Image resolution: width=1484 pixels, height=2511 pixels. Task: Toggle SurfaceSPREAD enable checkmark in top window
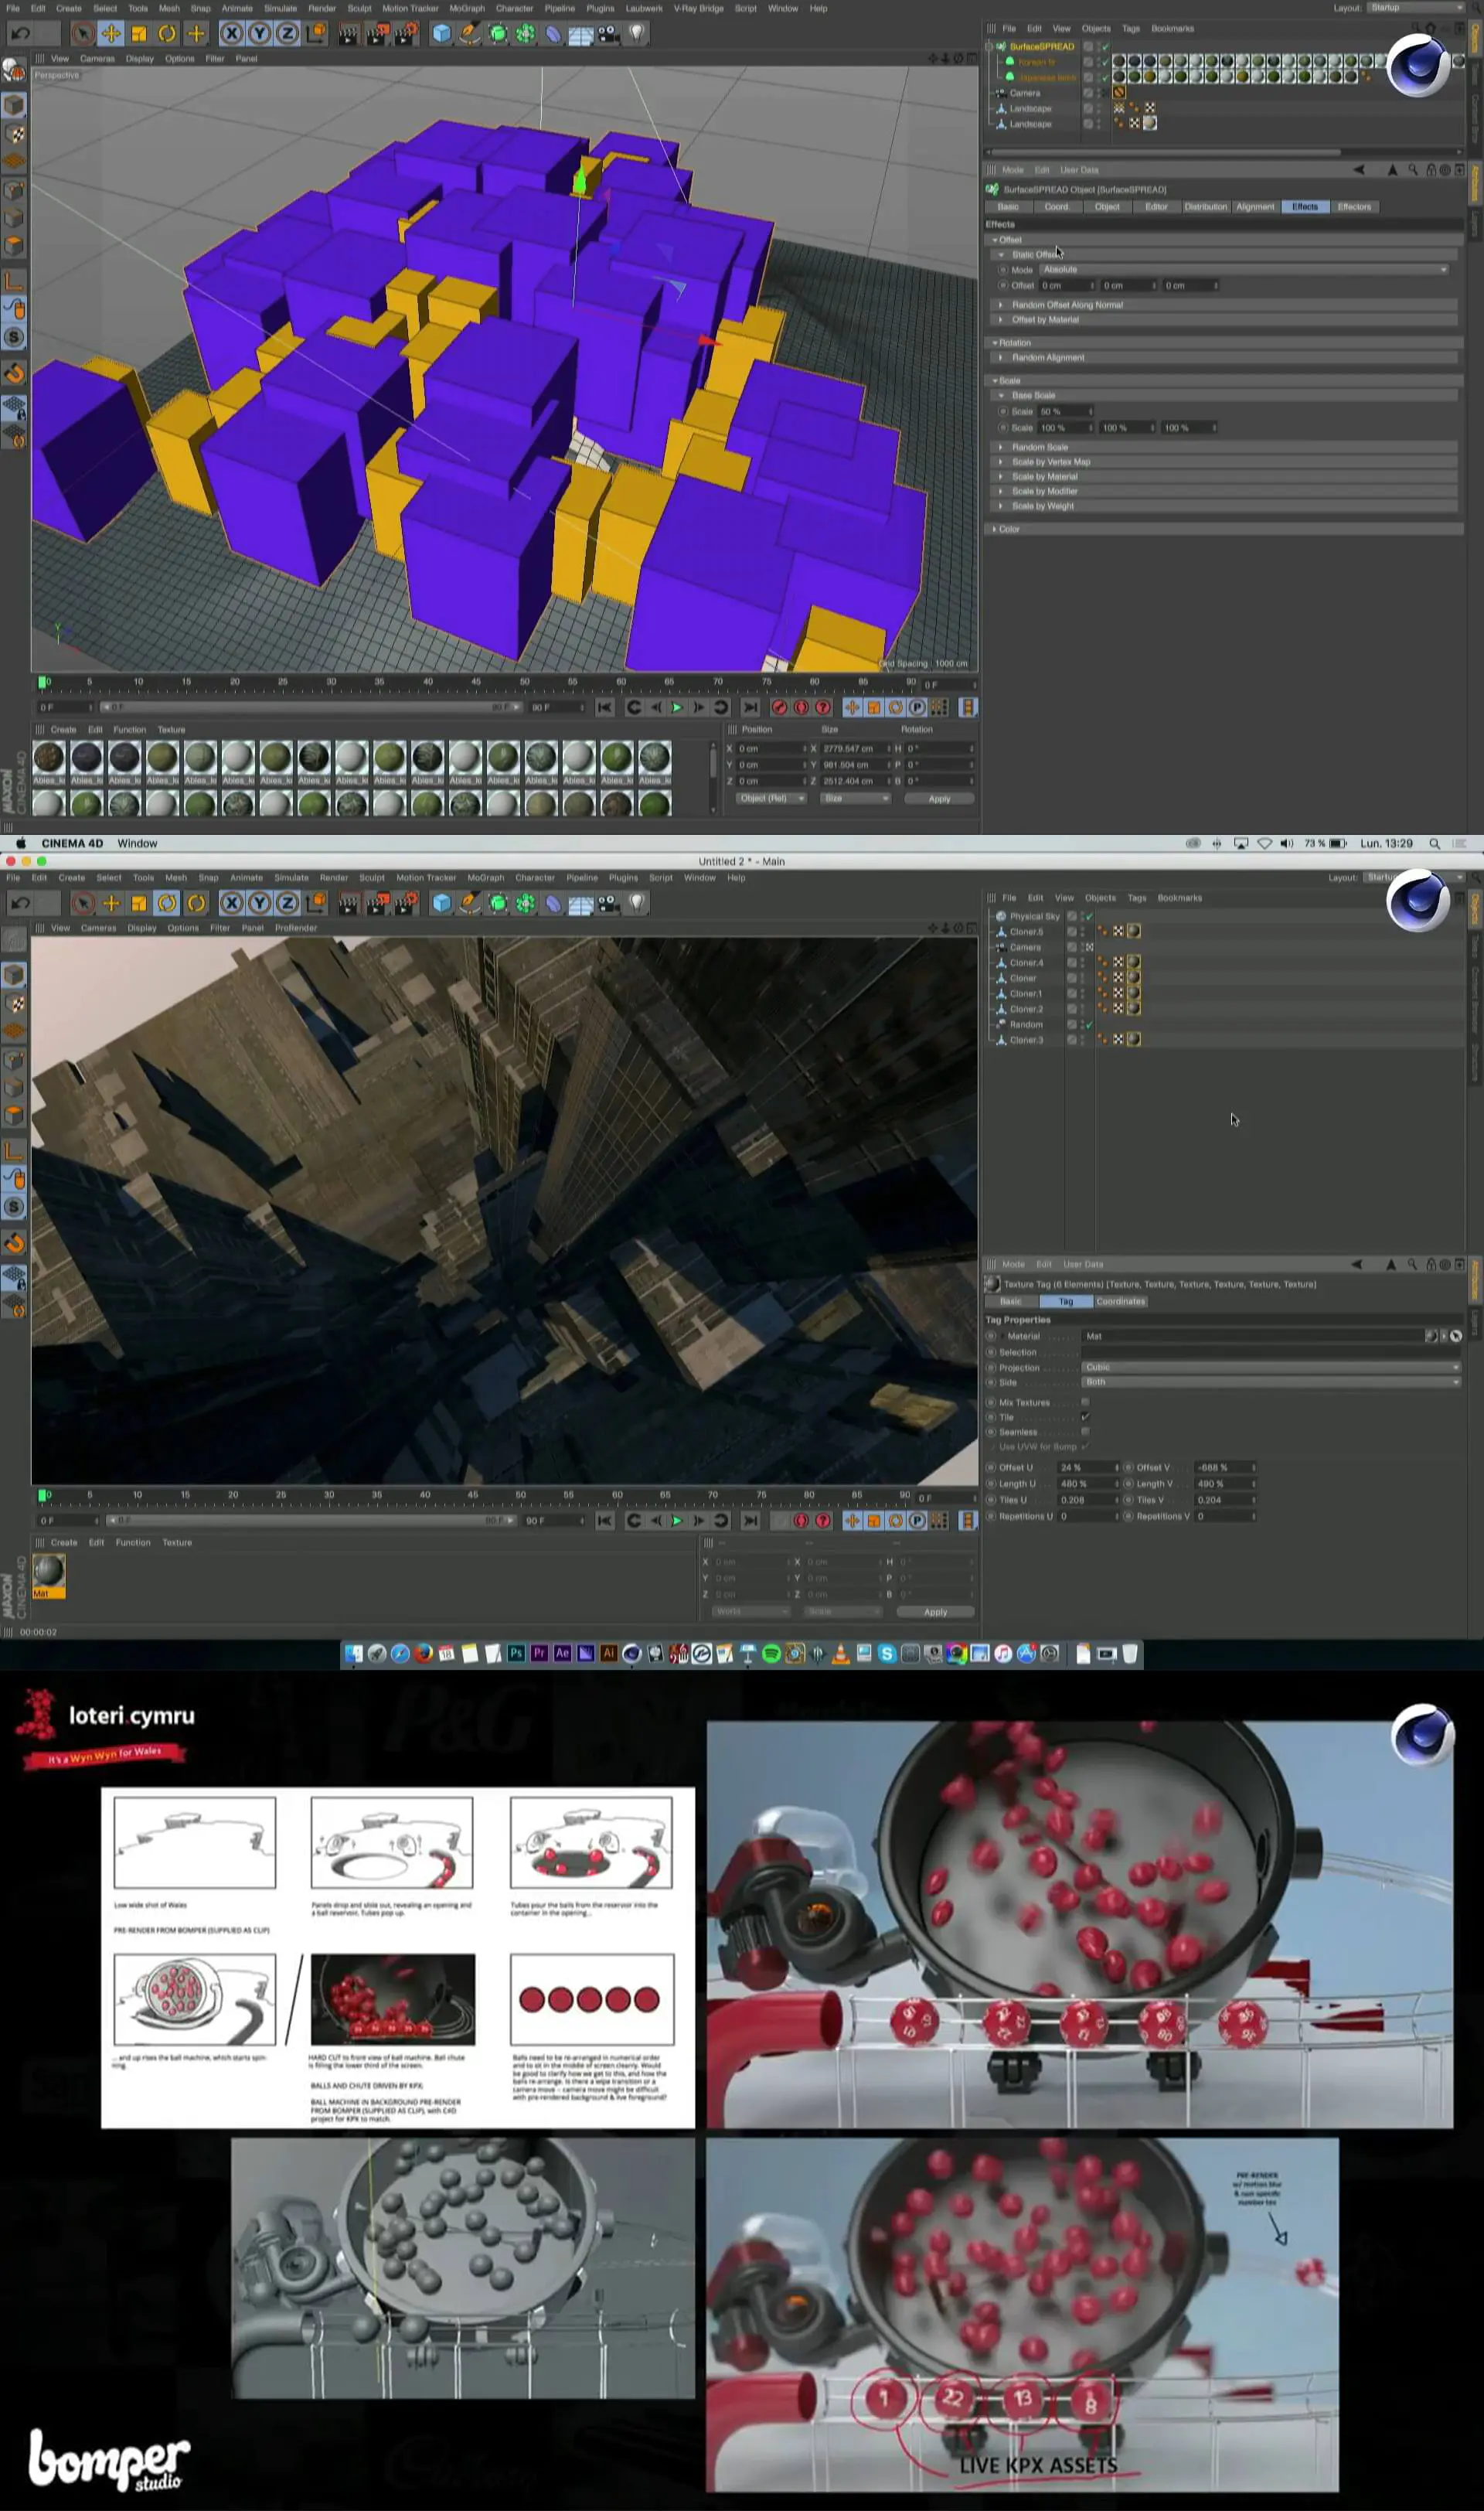click(x=1105, y=47)
